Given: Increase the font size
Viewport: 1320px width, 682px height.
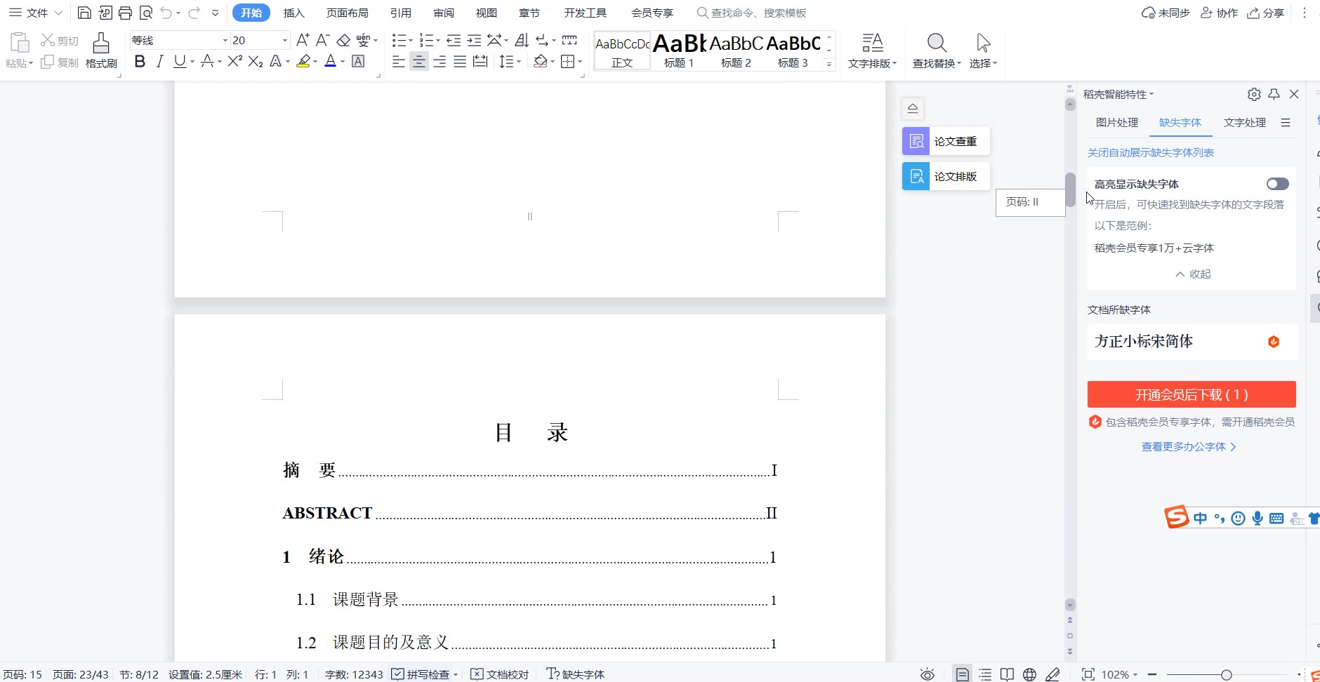Looking at the screenshot, I should [x=303, y=40].
